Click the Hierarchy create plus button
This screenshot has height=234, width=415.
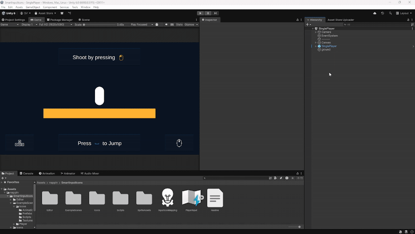[307, 24]
